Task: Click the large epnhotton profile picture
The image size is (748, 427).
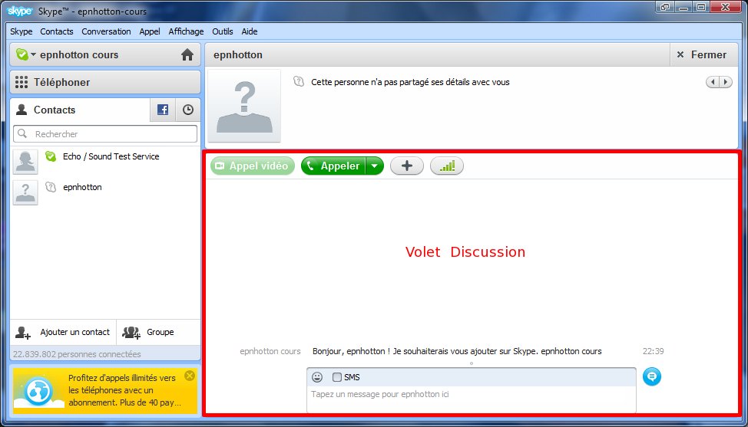Action: [x=244, y=106]
